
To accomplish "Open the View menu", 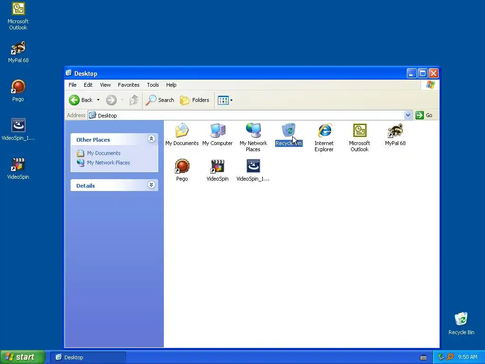I will tap(105, 85).
